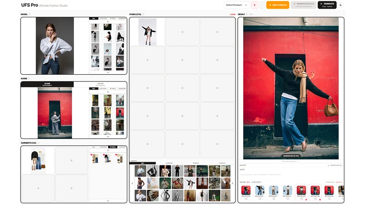Click the Download All link in history
The image size is (365, 205).
[x=335, y=165]
